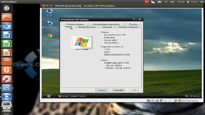Select the Google Chrome desktop shortcut
Screen dimensions: 205x115
coord(50,37)
